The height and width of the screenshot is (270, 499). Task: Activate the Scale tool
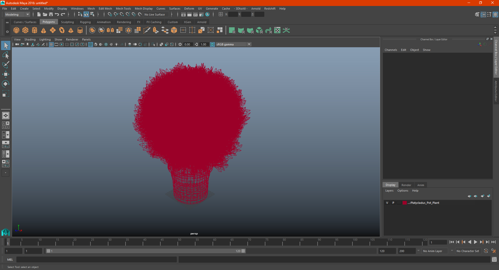6,93
